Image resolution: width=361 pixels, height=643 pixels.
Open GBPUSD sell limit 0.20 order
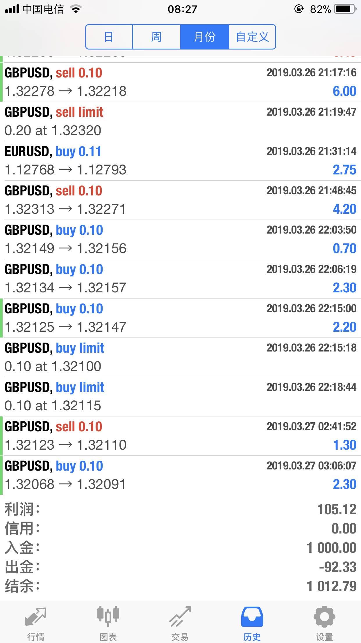(180, 121)
